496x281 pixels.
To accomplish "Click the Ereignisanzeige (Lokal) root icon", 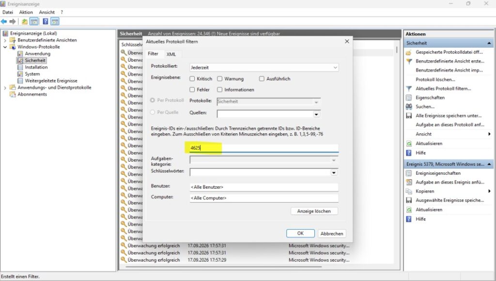I will (x=5, y=33).
